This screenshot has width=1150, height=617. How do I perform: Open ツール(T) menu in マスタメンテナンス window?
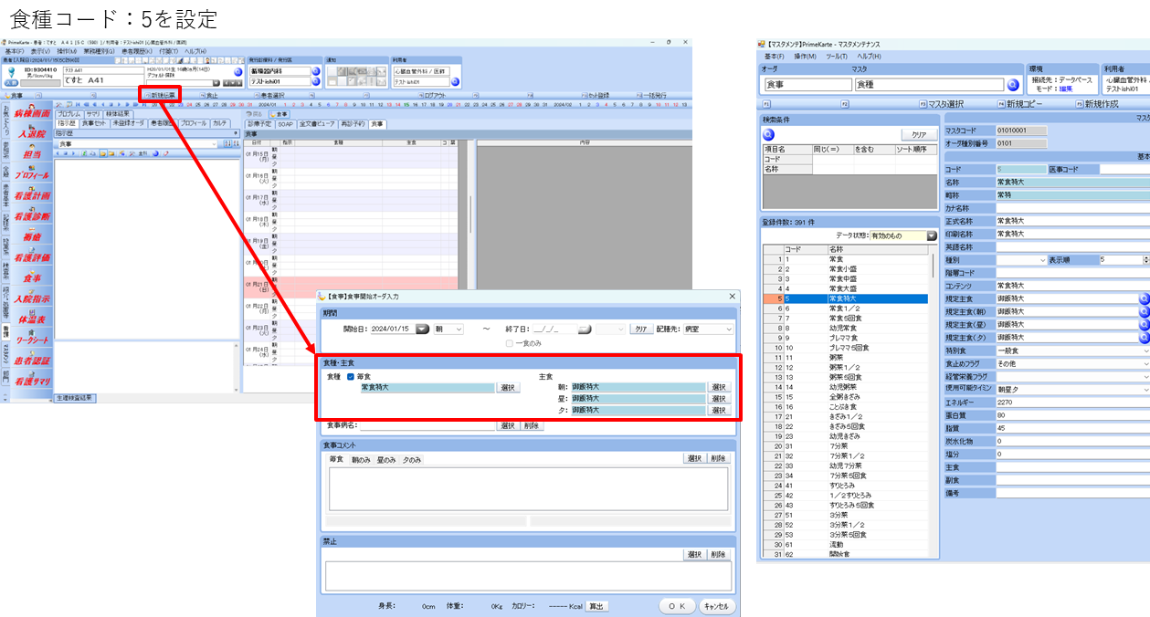(836, 57)
